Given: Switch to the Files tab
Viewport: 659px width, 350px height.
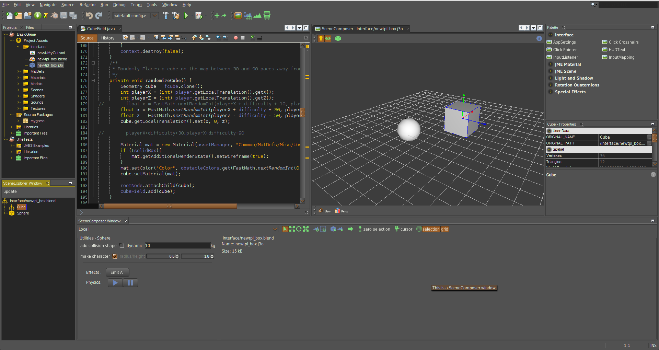Looking at the screenshot, I should [x=30, y=27].
